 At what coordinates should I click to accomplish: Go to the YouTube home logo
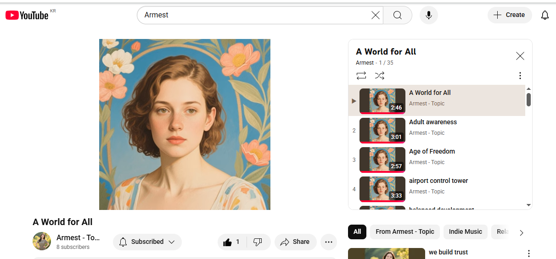(x=27, y=15)
